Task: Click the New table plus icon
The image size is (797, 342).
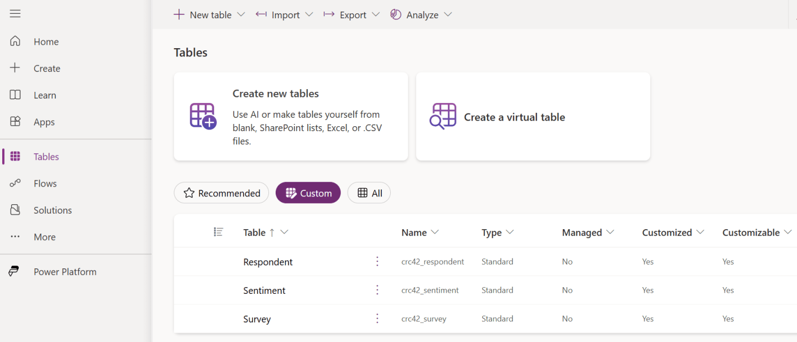Action: (x=179, y=14)
